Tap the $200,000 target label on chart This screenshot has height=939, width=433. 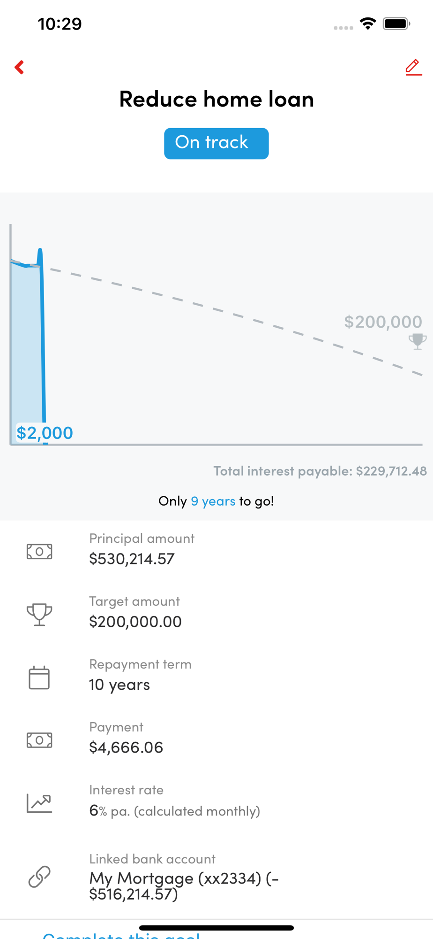click(383, 322)
